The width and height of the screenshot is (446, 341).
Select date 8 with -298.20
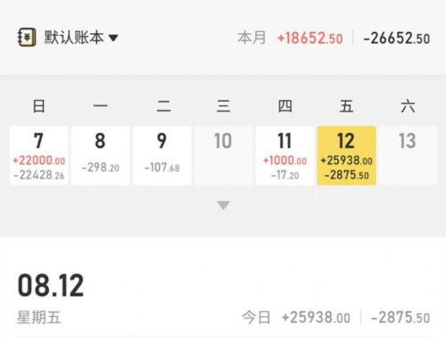pyautogui.click(x=101, y=155)
